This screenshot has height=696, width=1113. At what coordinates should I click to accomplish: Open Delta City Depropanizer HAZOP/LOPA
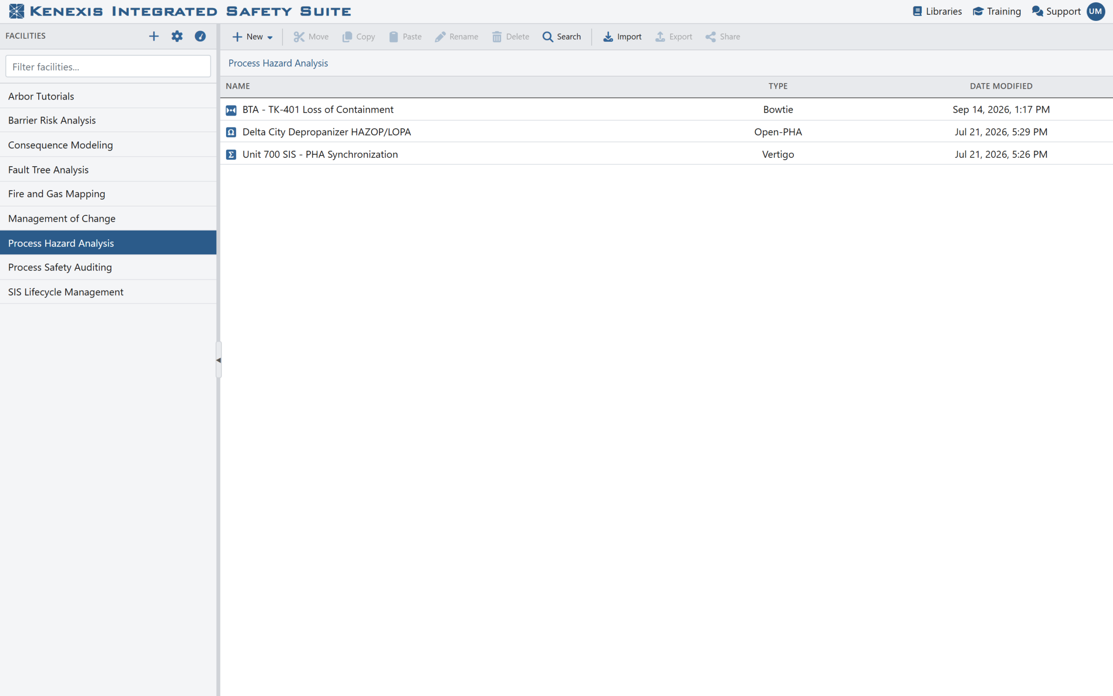coord(327,132)
